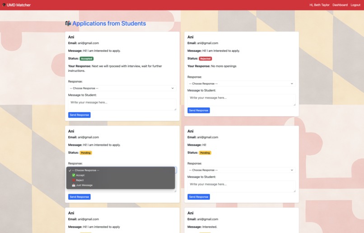Image resolution: width=364 pixels, height=233 pixels.
Task: Open Response dropdown in the Accepted application card
Action: coord(122,88)
